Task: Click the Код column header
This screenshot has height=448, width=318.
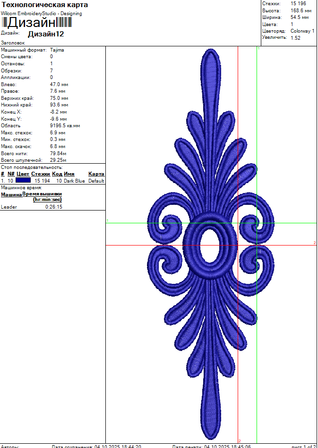Action: 57,174
